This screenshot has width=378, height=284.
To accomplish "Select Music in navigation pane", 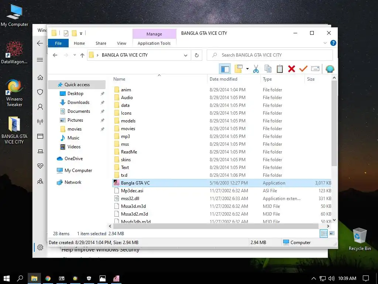I will coord(73,138).
